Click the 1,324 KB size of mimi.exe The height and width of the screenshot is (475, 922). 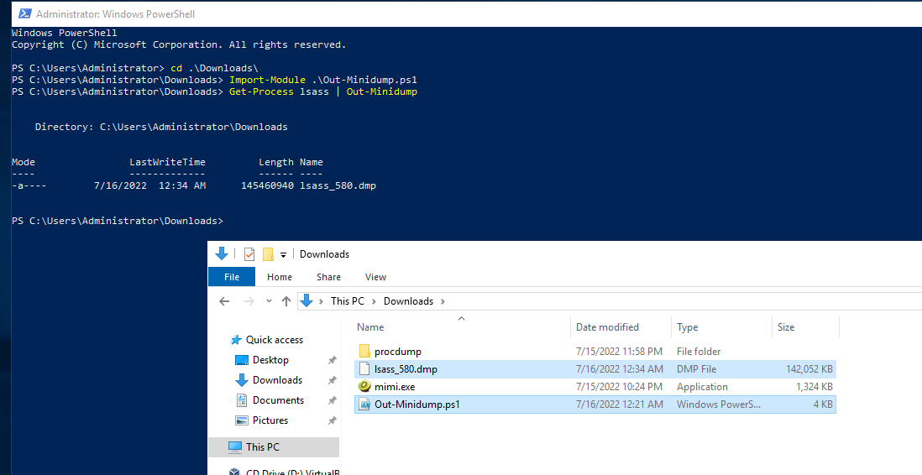(815, 387)
